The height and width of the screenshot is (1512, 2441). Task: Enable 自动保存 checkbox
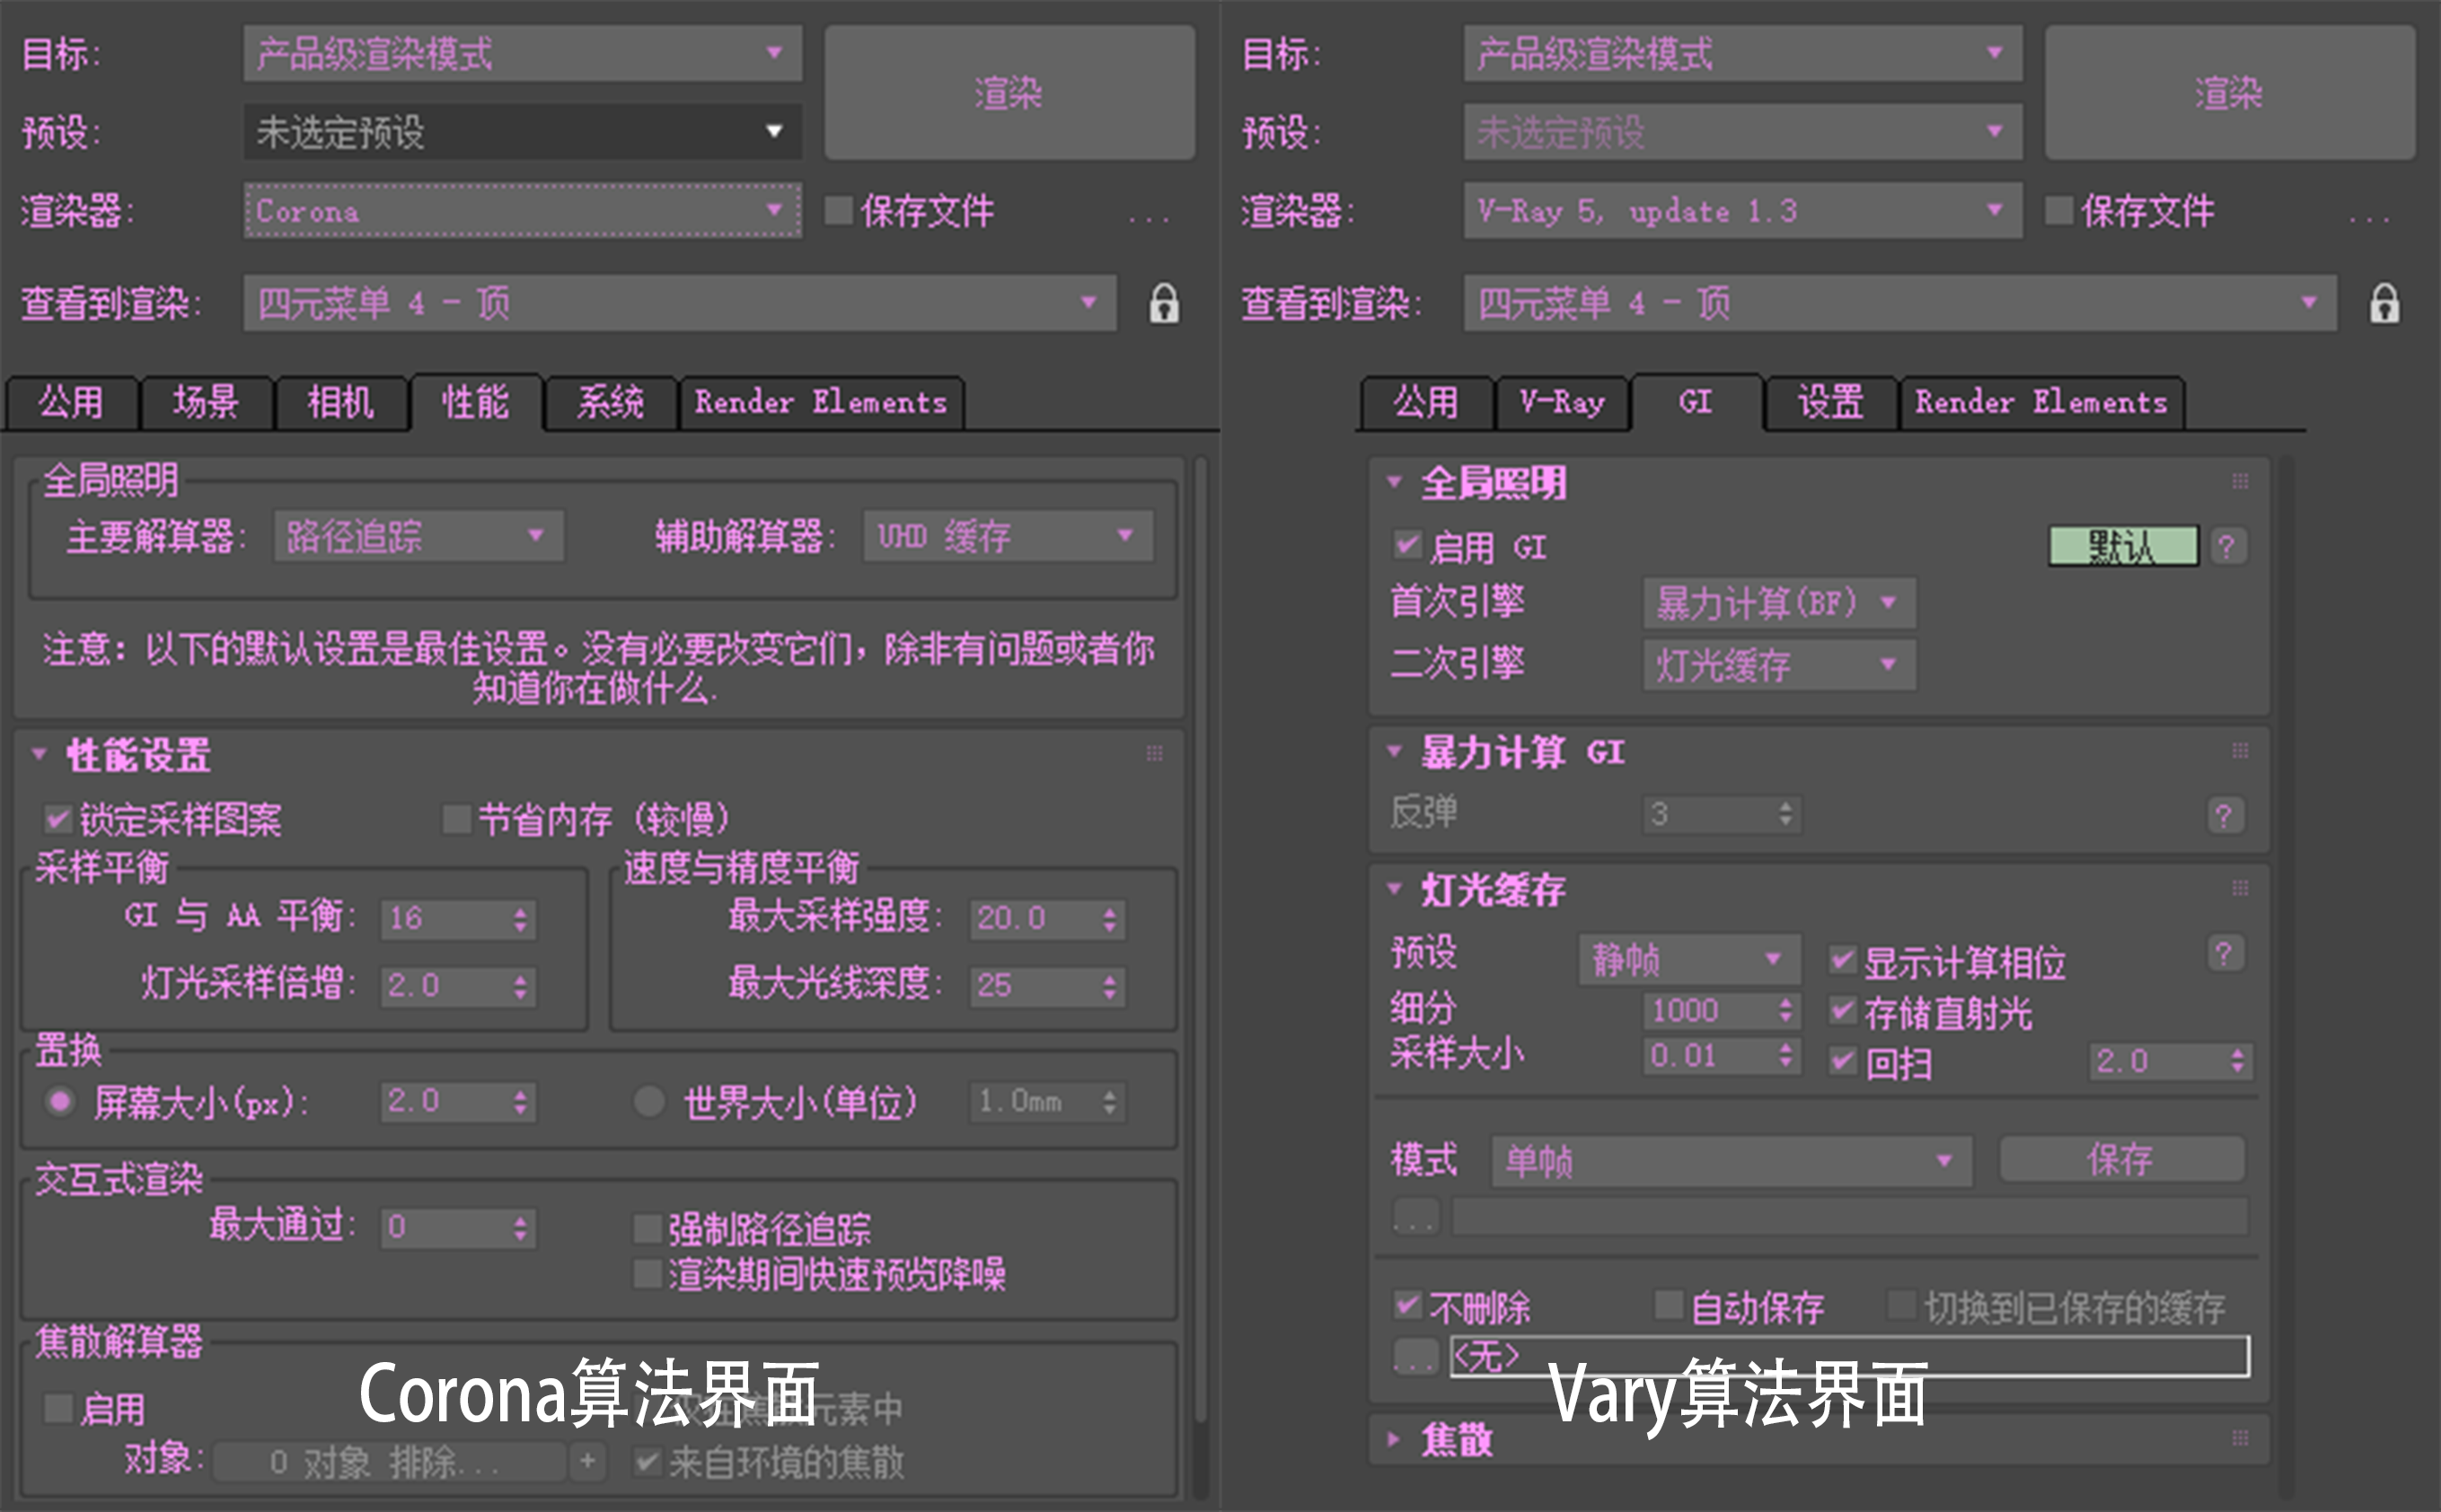[1669, 1304]
